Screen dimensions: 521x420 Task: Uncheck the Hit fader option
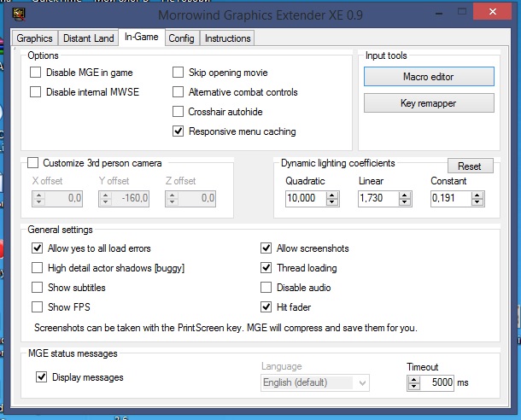coord(266,306)
